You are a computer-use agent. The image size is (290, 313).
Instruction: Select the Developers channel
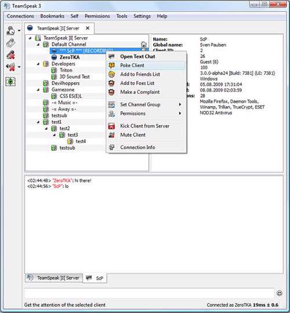click(63, 64)
